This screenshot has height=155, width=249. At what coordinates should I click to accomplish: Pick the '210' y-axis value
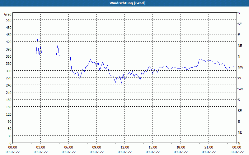coord(9,93)
